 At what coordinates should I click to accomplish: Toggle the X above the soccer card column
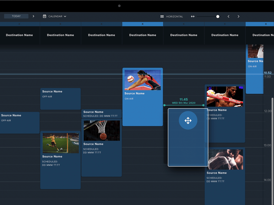point(60,24)
